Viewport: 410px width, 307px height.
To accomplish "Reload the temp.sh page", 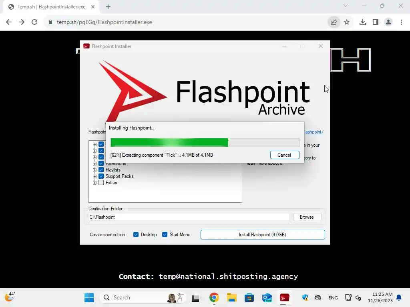I will (x=34, y=22).
